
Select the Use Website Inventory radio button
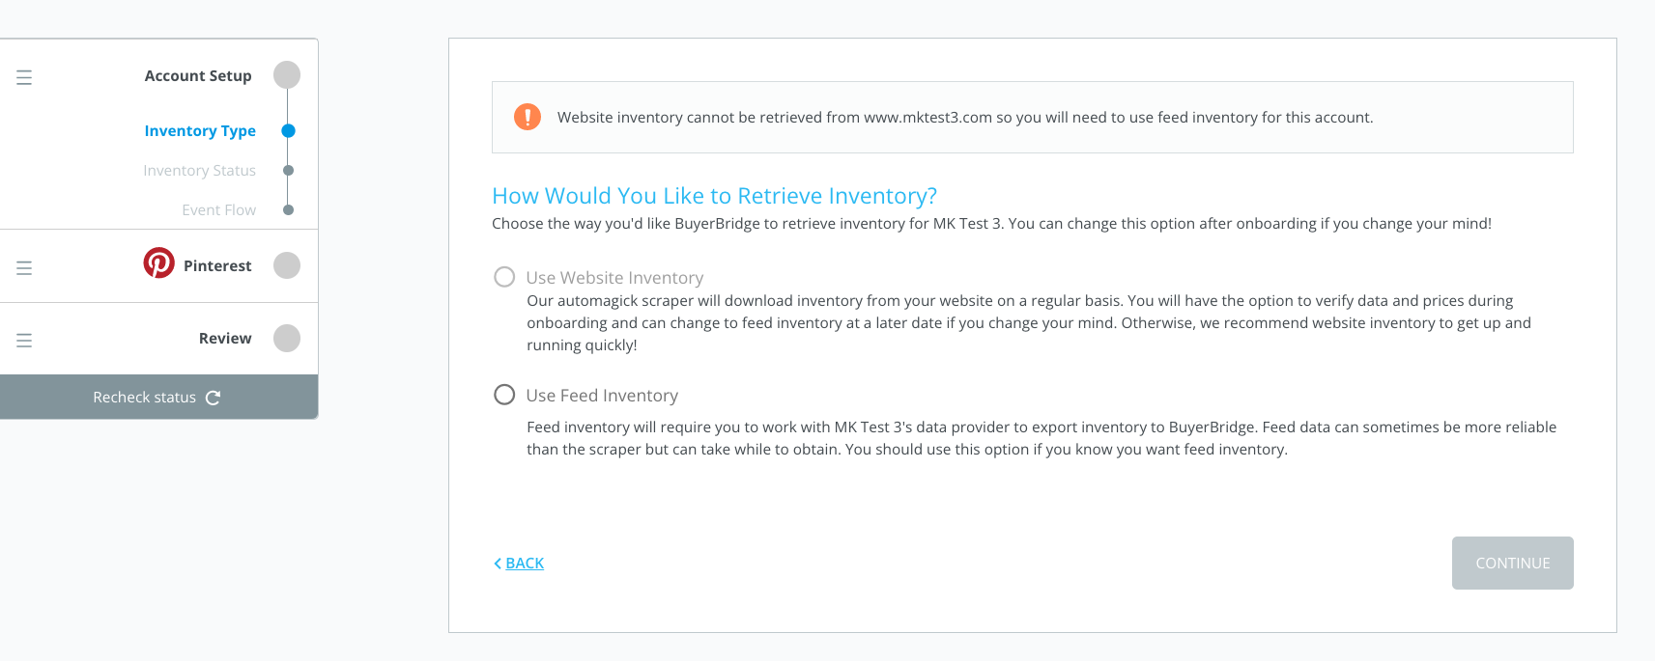tap(504, 277)
